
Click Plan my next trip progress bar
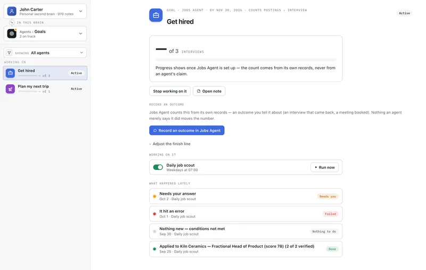click(28, 92)
